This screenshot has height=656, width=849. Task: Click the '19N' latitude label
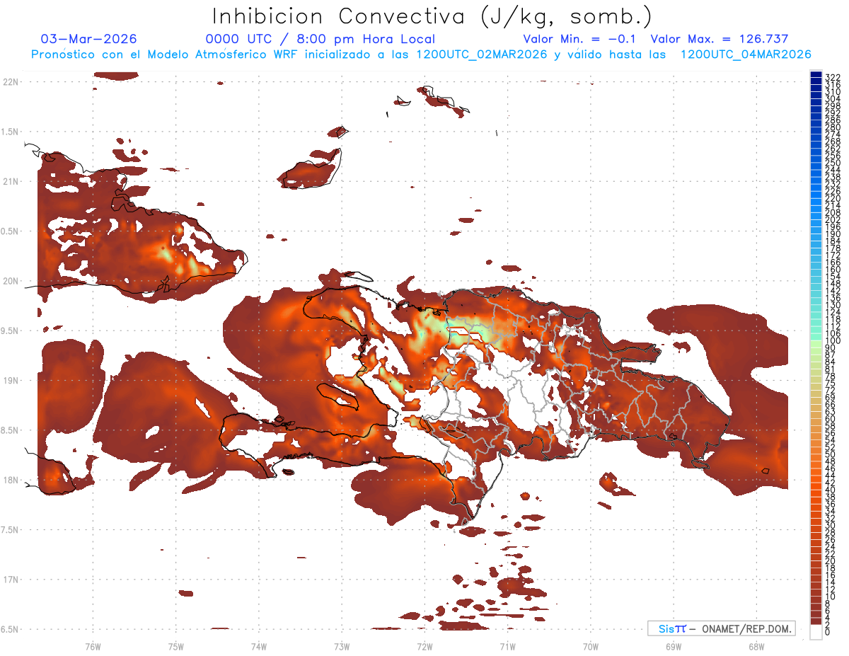11,380
